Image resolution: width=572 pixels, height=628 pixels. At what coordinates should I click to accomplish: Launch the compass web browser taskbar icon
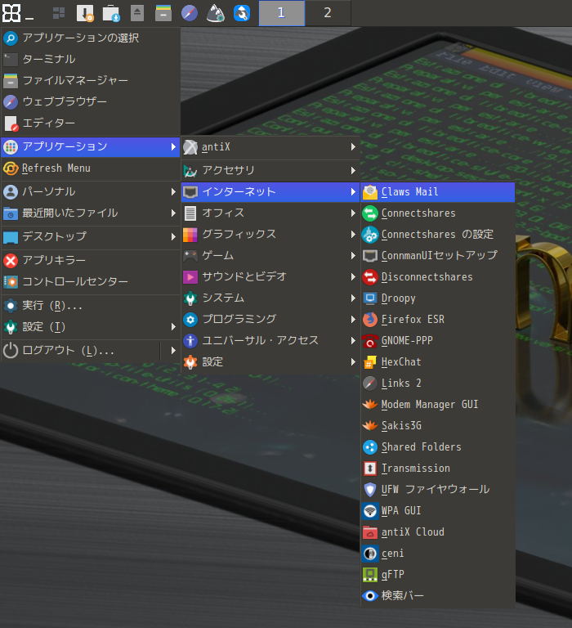[190, 13]
